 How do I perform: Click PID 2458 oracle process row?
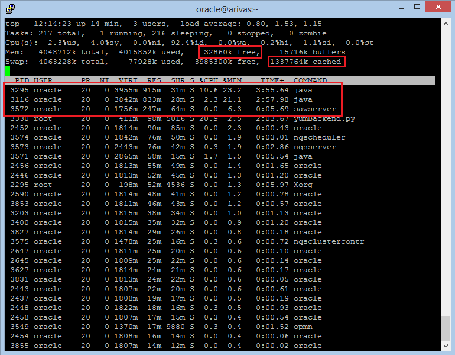pos(166,317)
